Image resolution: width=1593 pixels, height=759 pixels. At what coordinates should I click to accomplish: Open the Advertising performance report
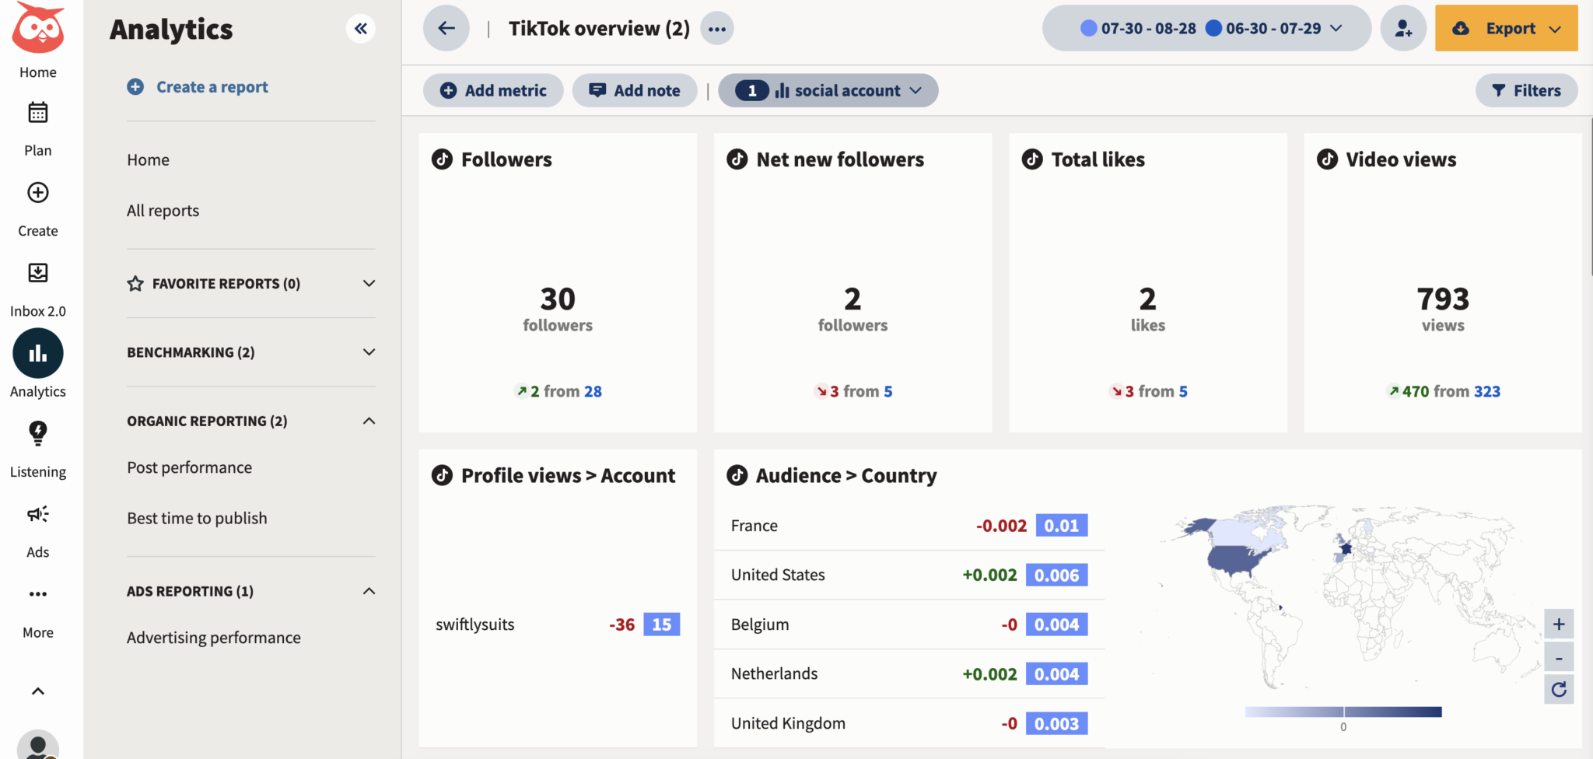click(213, 637)
